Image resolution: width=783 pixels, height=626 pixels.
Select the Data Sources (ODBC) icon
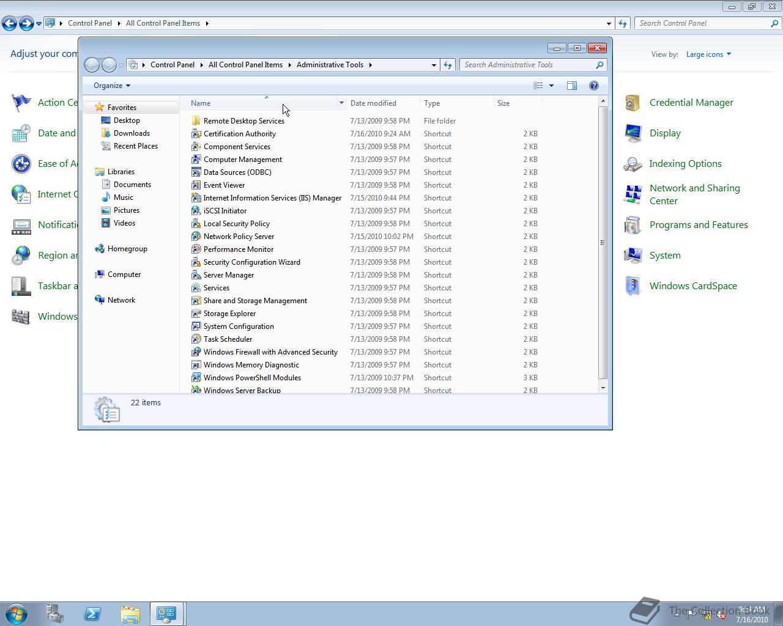[196, 172]
